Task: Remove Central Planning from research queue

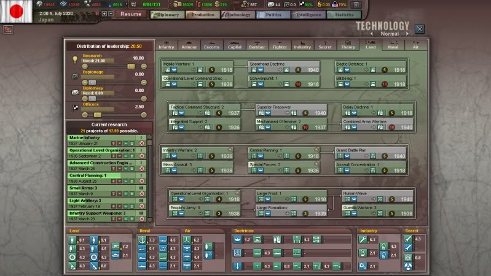Action: (x=142, y=181)
